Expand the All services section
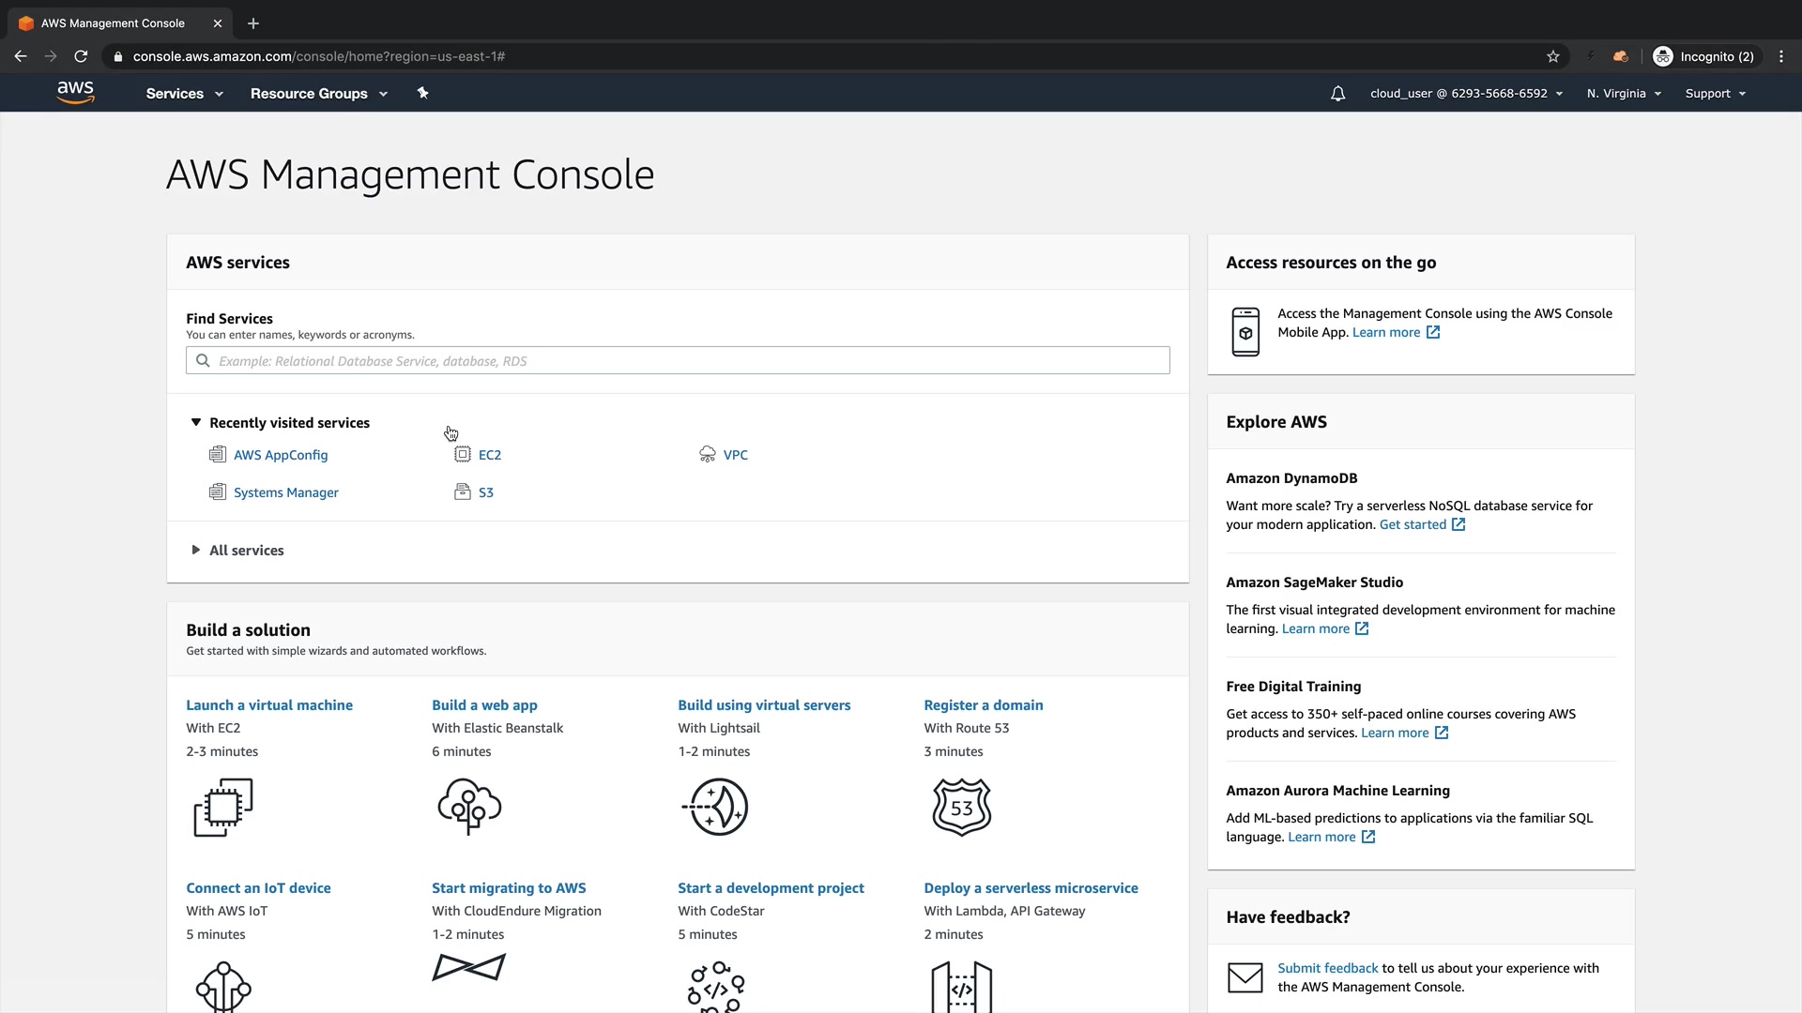 tap(196, 551)
